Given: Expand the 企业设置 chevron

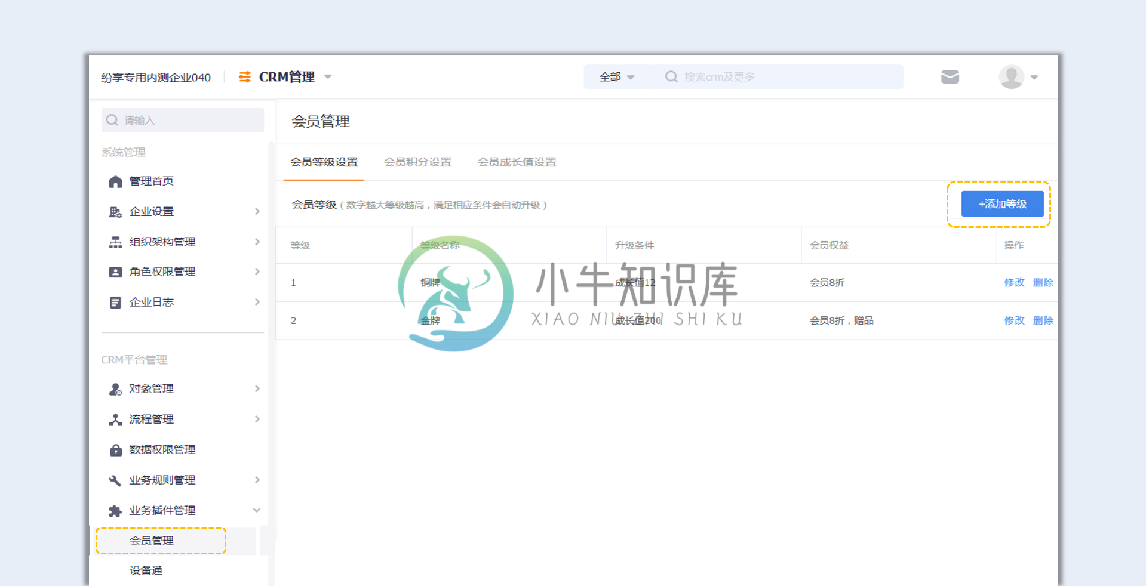Looking at the screenshot, I should 257,211.
